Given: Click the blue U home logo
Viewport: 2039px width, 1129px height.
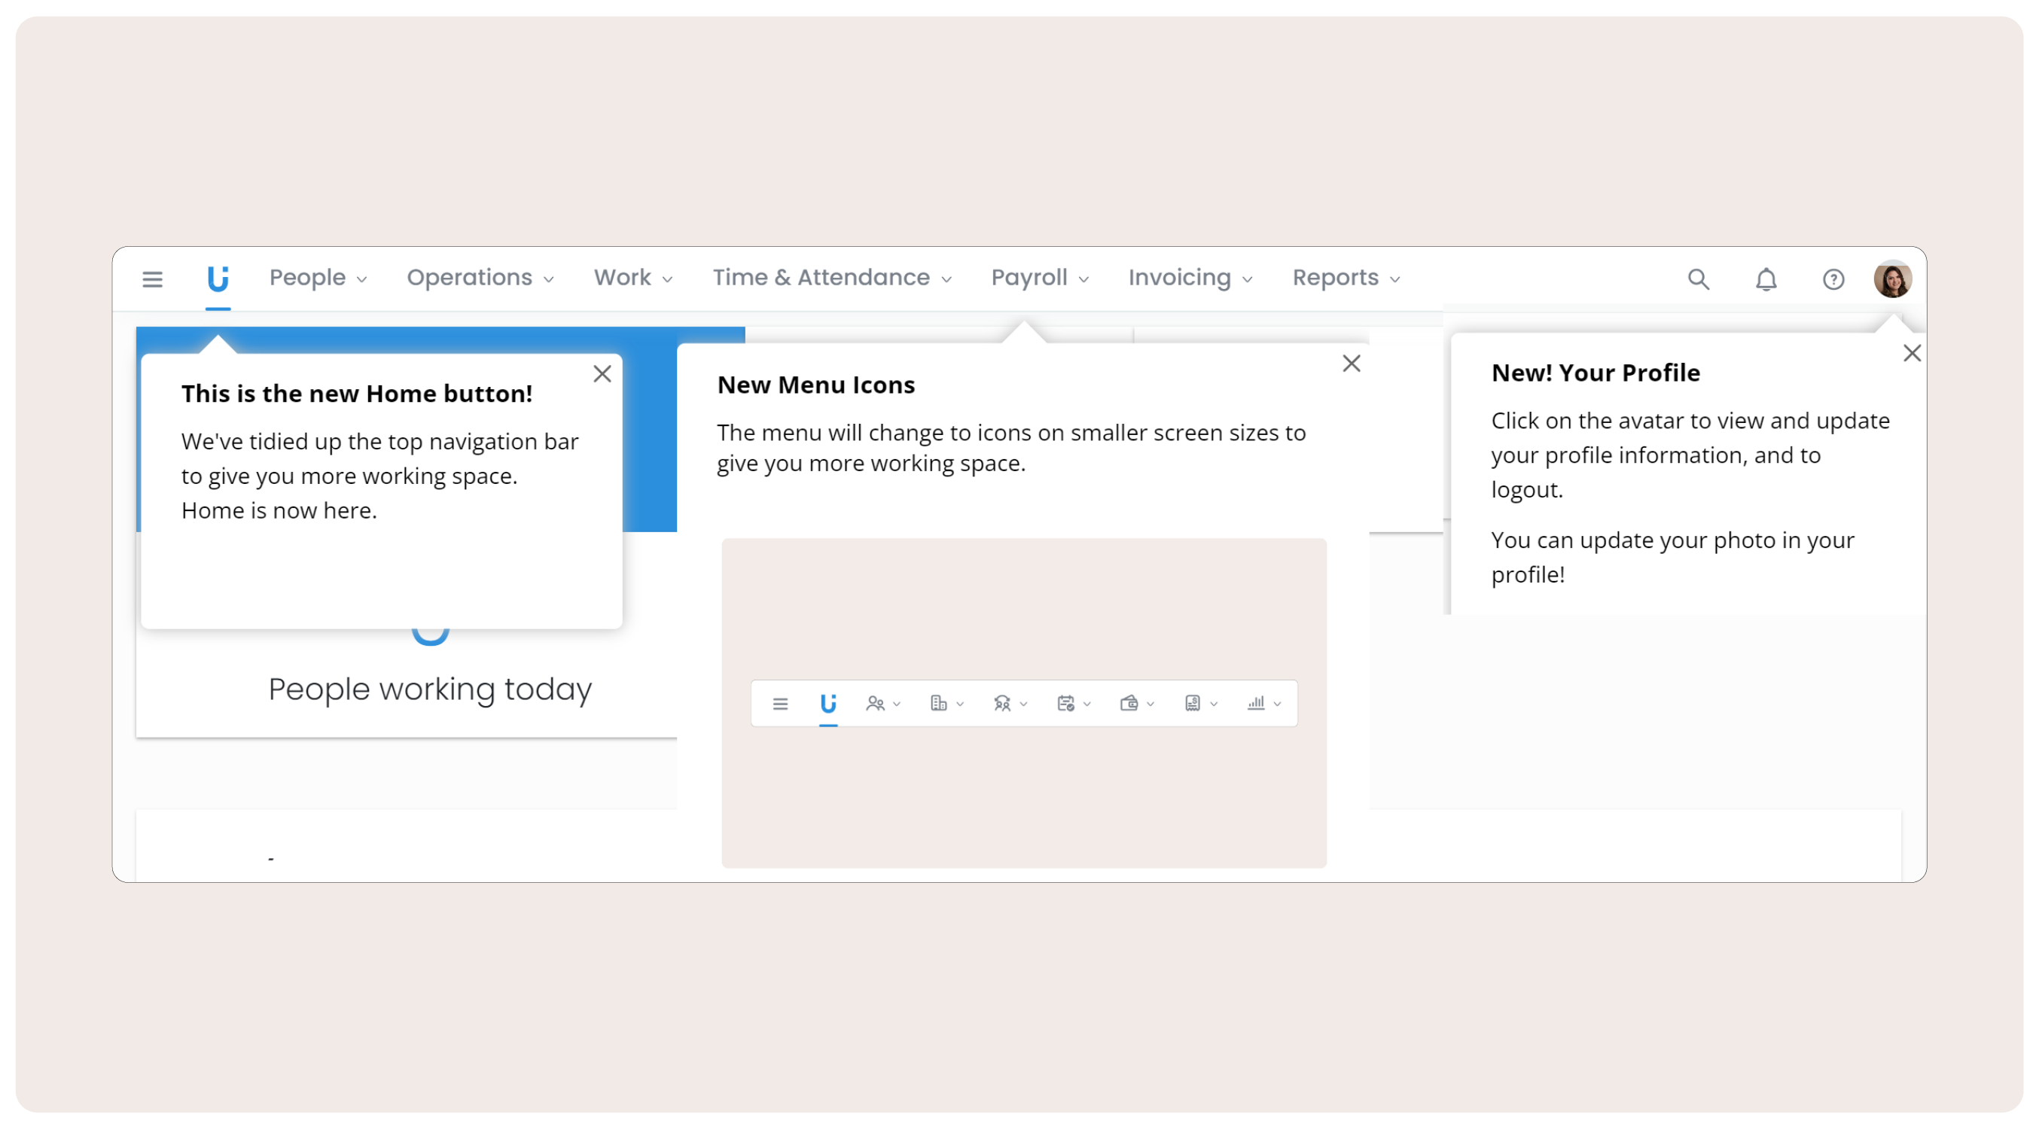Looking at the screenshot, I should pyautogui.click(x=218, y=278).
